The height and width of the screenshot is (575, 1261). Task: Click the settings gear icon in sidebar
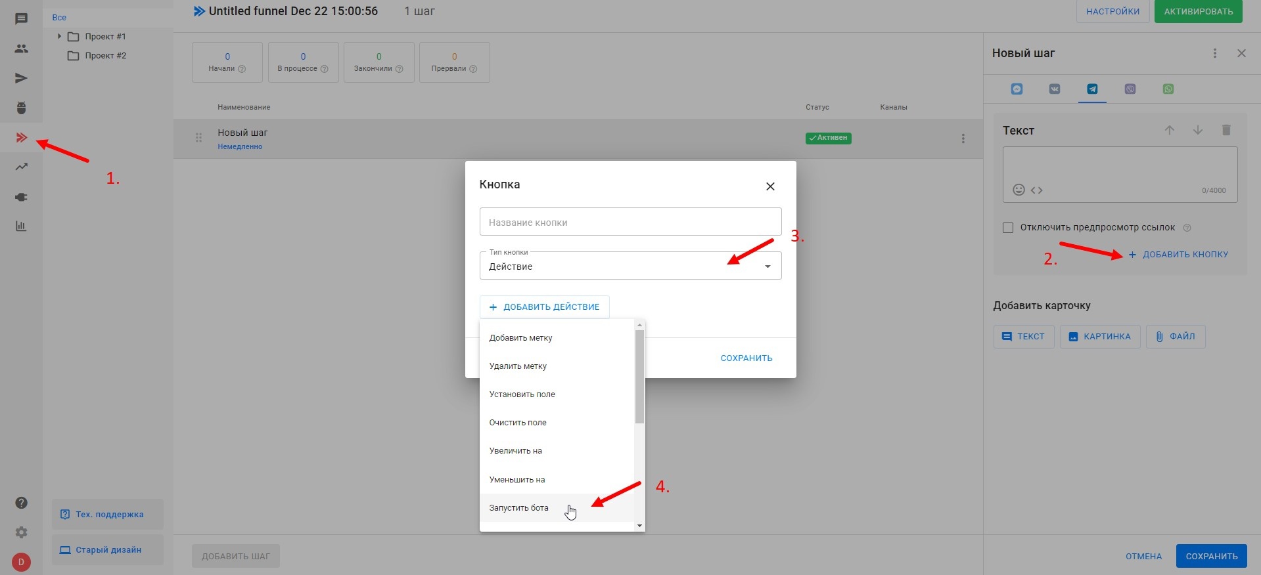pos(21,532)
